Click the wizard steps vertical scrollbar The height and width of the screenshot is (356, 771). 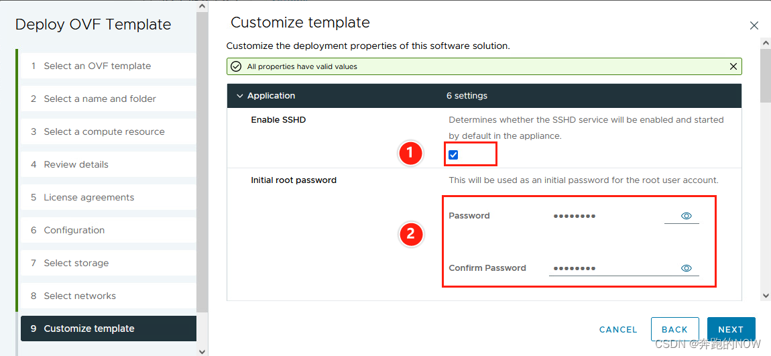[202, 162]
